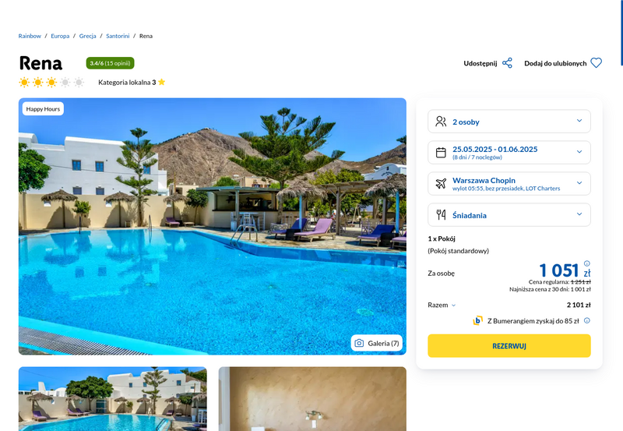Image resolution: width=623 pixels, height=431 pixels.
Task: Expand the date range 25.05.2025 - 01.06.2025 selector
Action: pyautogui.click(x=509, y=152)
